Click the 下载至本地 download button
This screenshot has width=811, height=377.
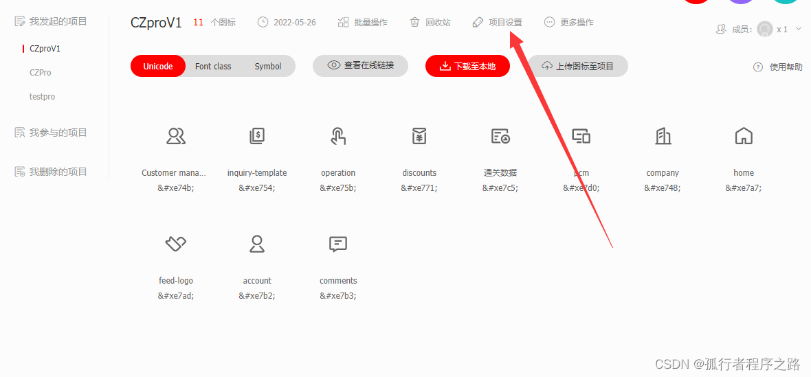(x=467, y=66)
